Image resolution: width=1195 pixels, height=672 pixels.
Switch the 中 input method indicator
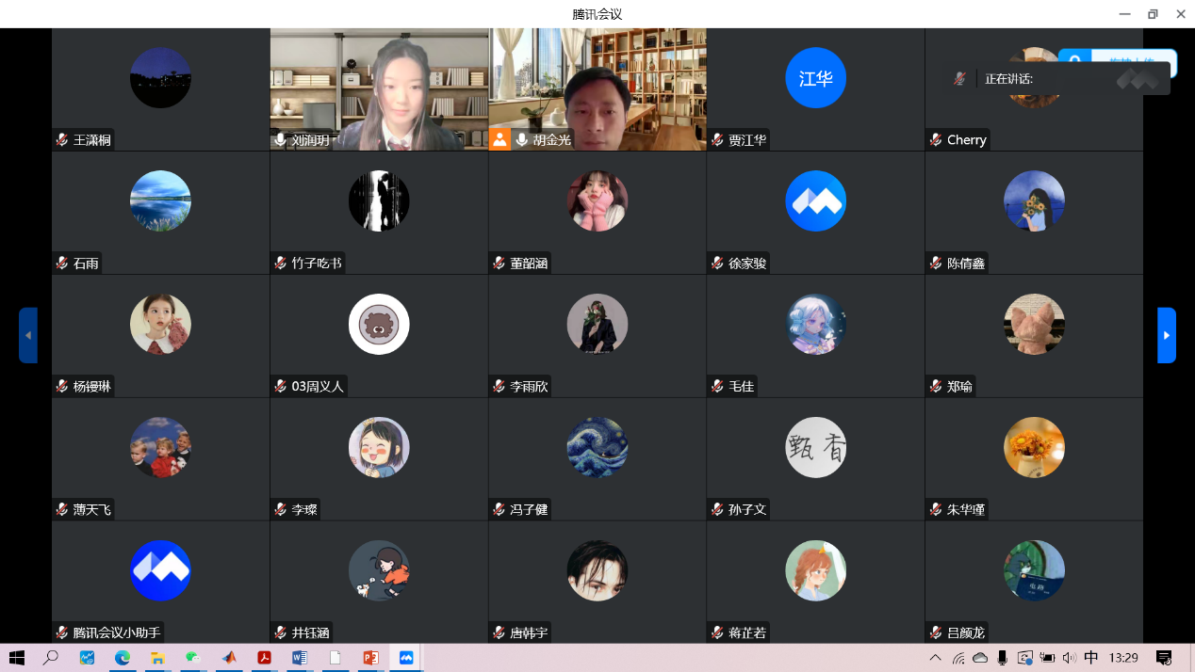1091,658
